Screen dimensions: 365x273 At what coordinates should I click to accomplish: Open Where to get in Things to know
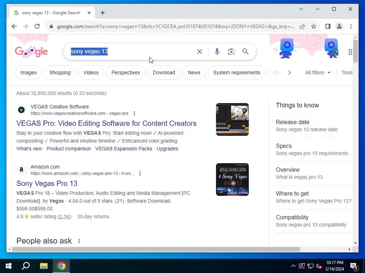tap(314, 197)
